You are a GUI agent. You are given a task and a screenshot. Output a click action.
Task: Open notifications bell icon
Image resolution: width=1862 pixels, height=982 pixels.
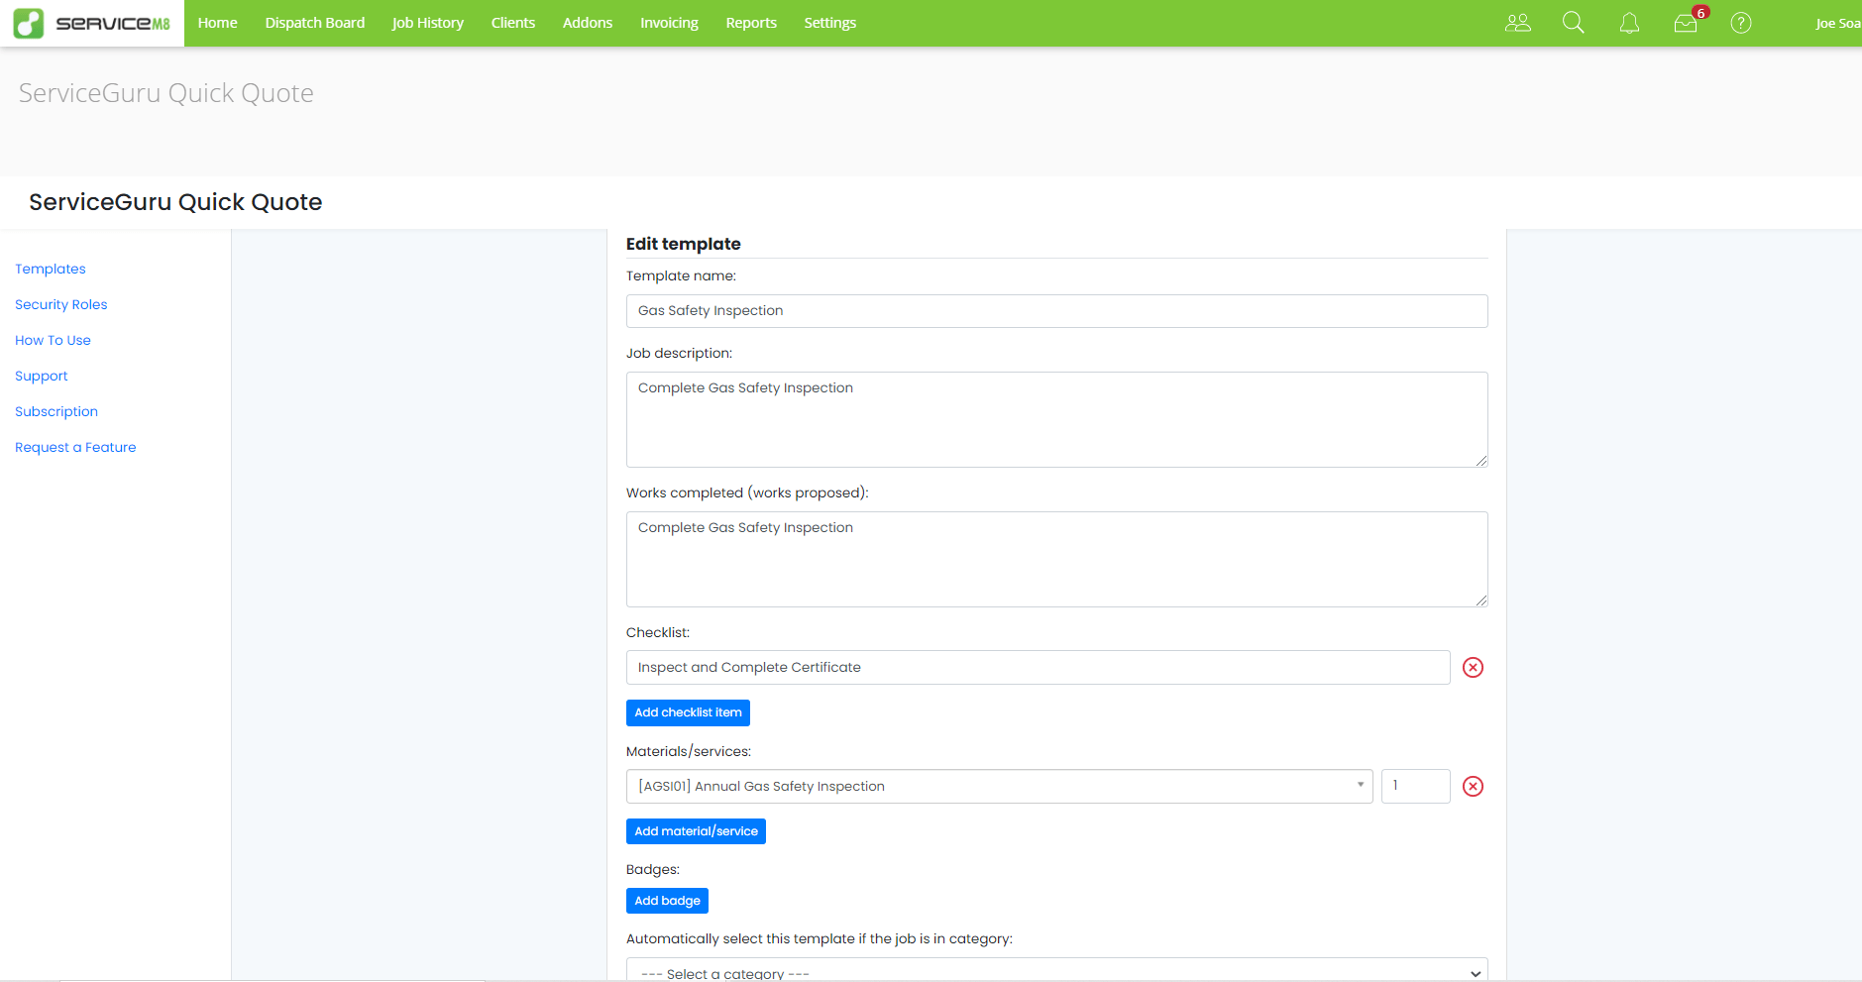pyautogui.click(x=1629, y=23)
